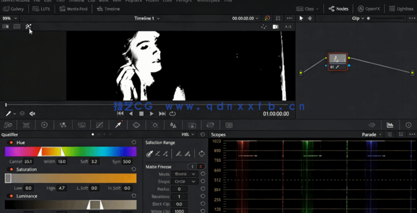Open the Color Wheels palette
This screenshot has width=417, height=213.
click(x=45, y=125)
